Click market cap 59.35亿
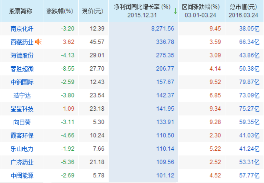 pos(249,122)
